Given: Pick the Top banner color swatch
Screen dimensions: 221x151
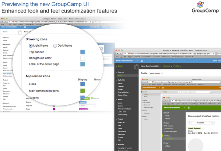Looking at the screenshot, I should (x=83, y=52).
